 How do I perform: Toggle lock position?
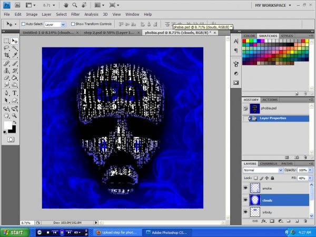267,178
